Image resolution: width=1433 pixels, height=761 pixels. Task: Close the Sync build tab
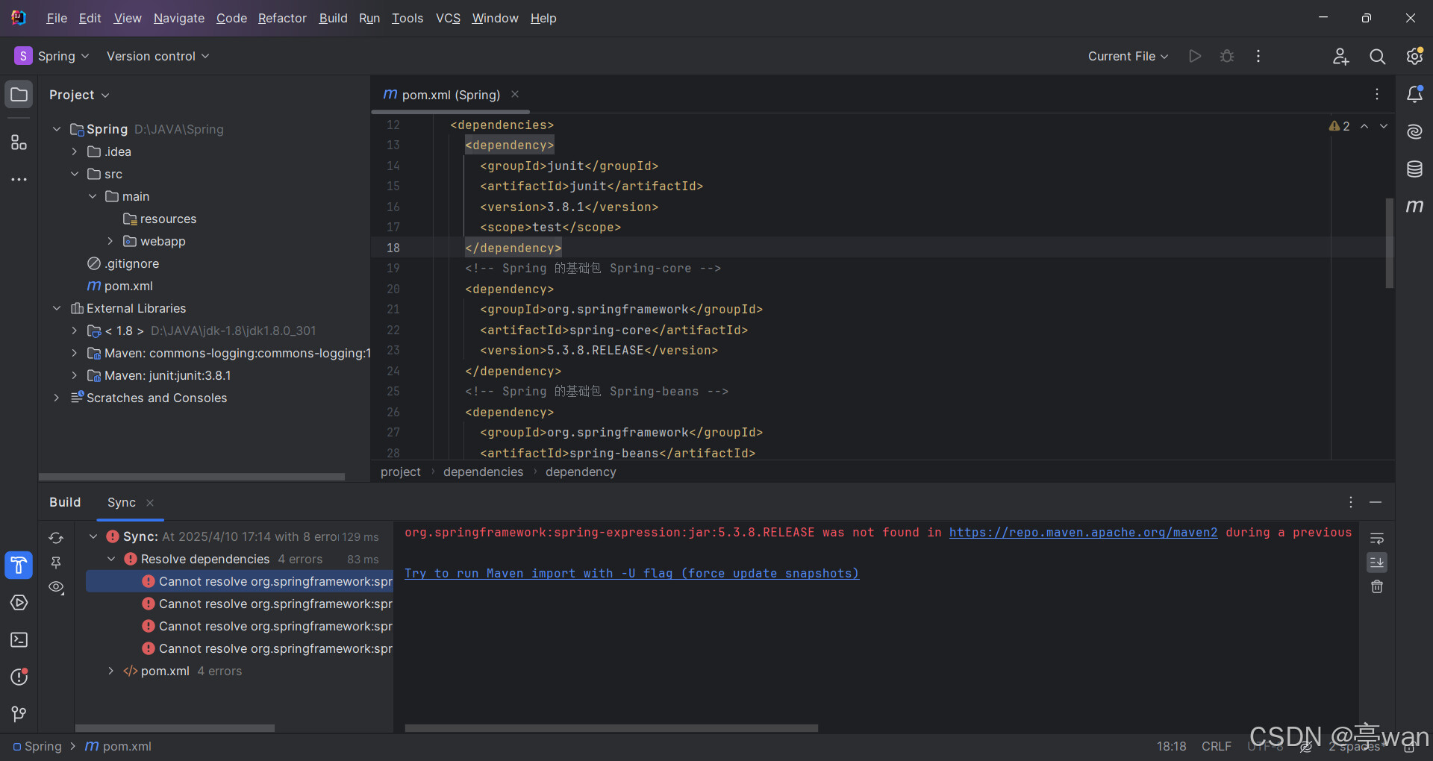(150, 503)
